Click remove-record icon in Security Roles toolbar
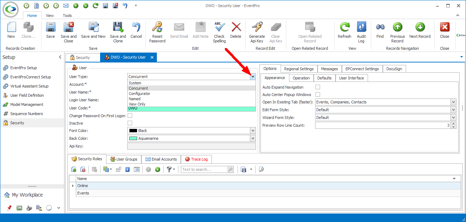466x222 pixels. 83,169
